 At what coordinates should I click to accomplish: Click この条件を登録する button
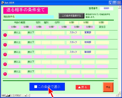tap(71, 16)
